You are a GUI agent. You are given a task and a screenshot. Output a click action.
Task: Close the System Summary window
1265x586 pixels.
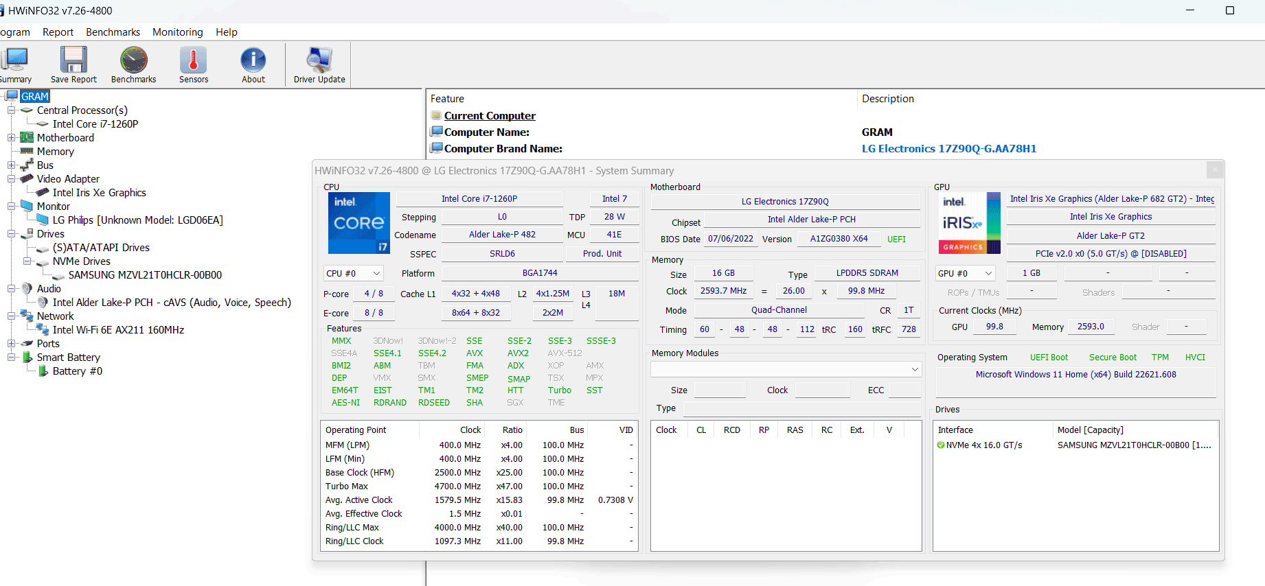[x=1215, y=169]
